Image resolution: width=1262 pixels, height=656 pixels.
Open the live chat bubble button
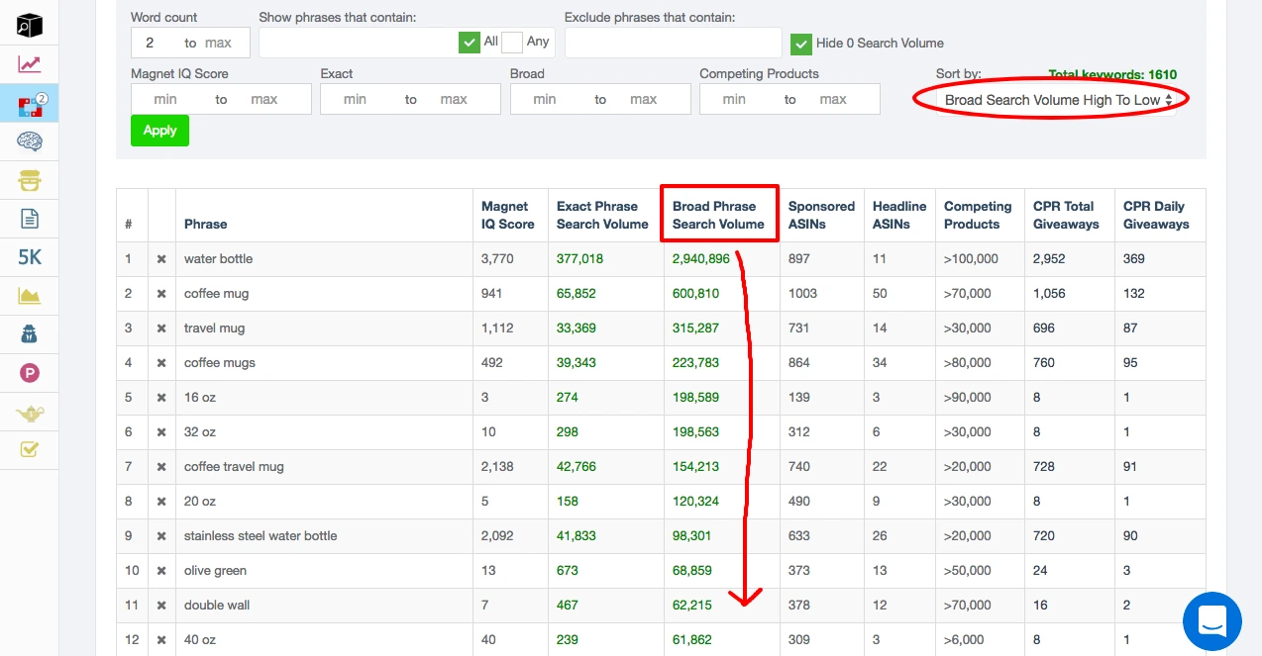tap(1211, 621)
